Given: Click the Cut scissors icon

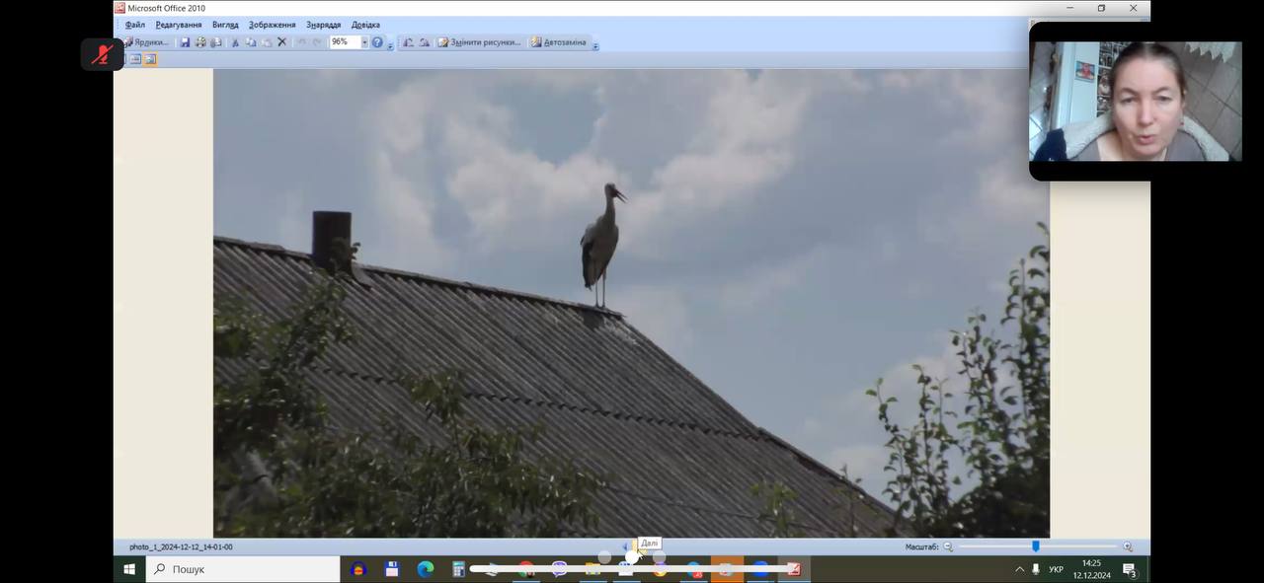Looking at the screenshot, I should pos(235,42).
